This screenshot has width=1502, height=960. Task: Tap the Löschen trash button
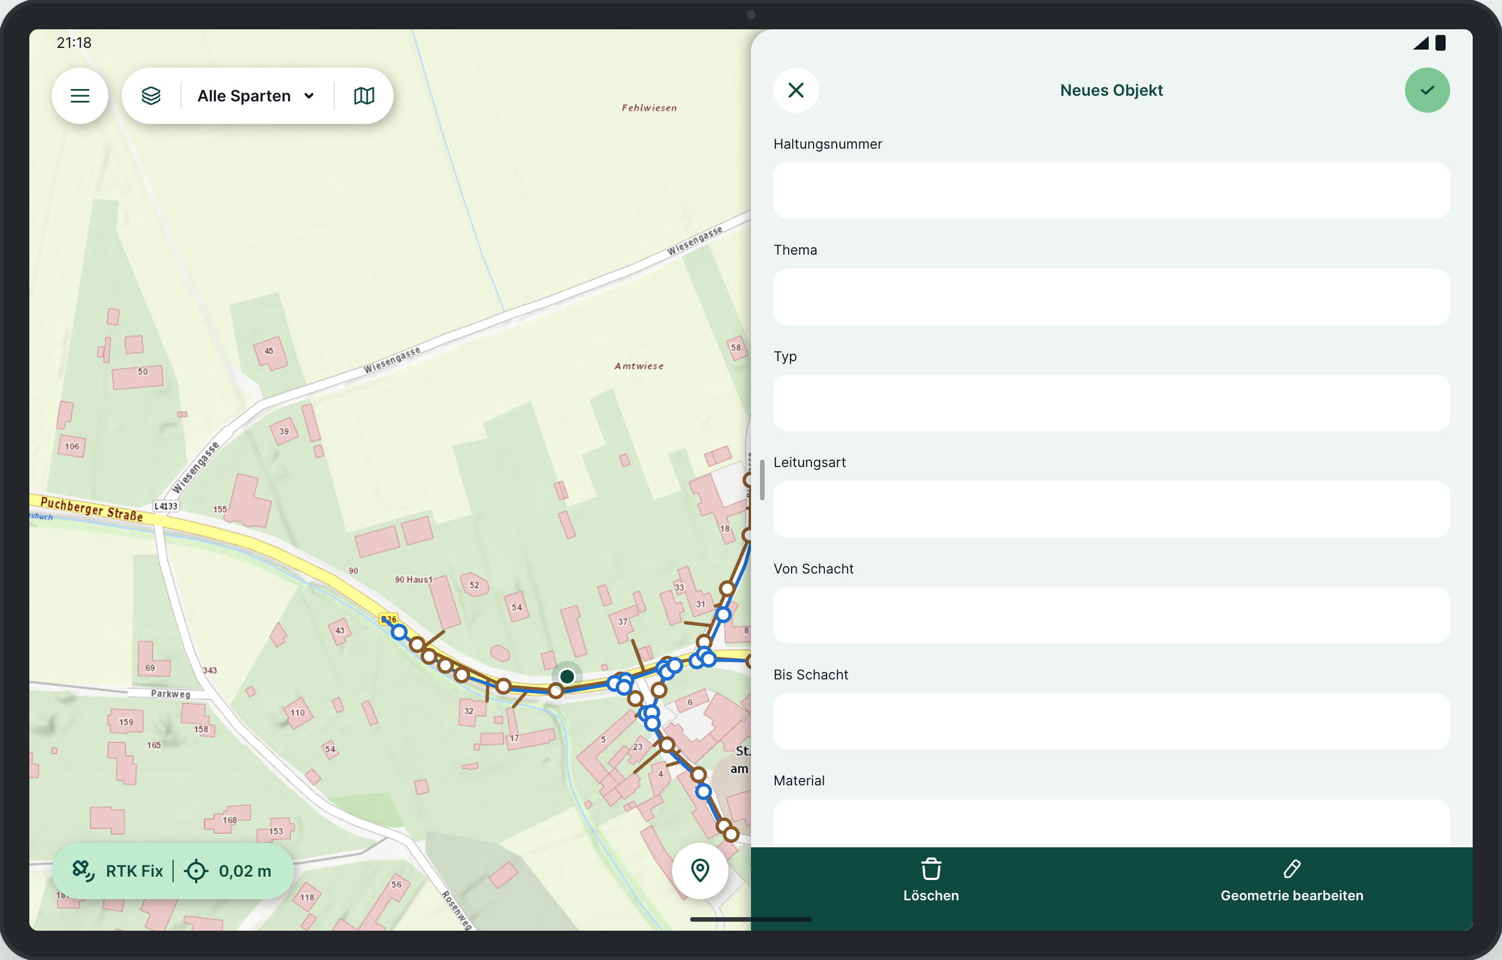tap(931, 880)
